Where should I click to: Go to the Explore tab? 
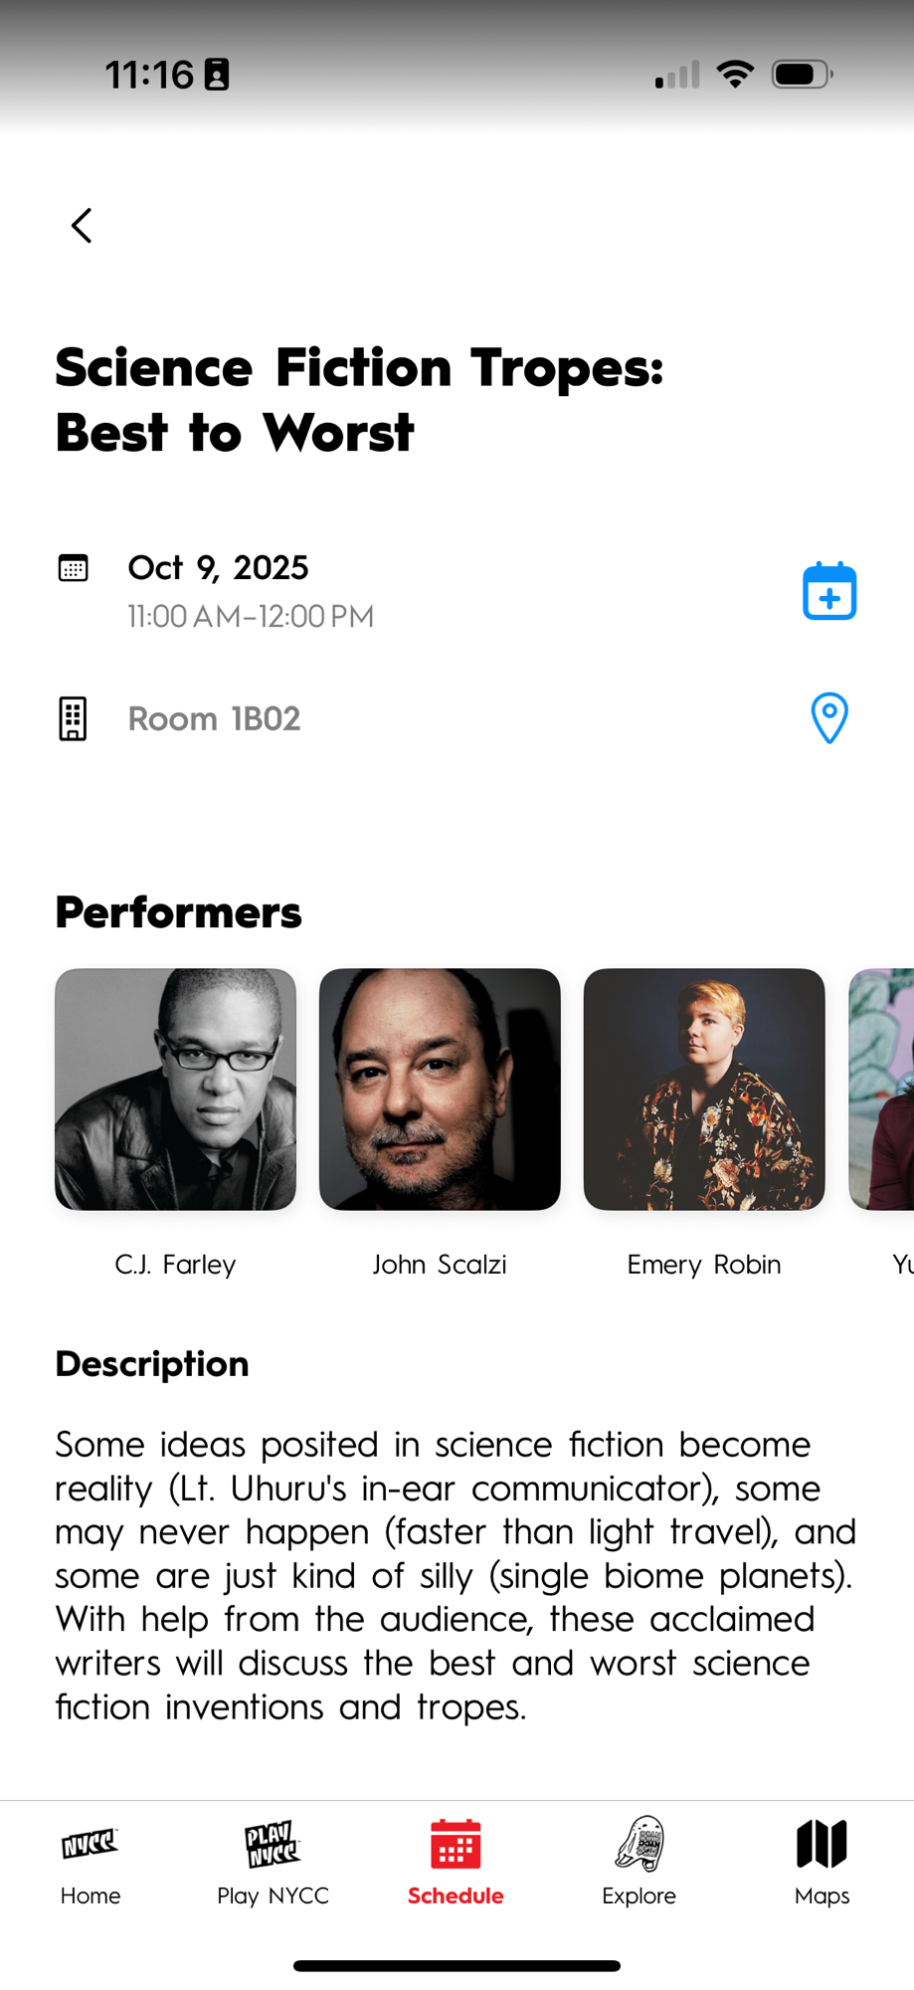pyautogui.click(x=639, y=1862)
